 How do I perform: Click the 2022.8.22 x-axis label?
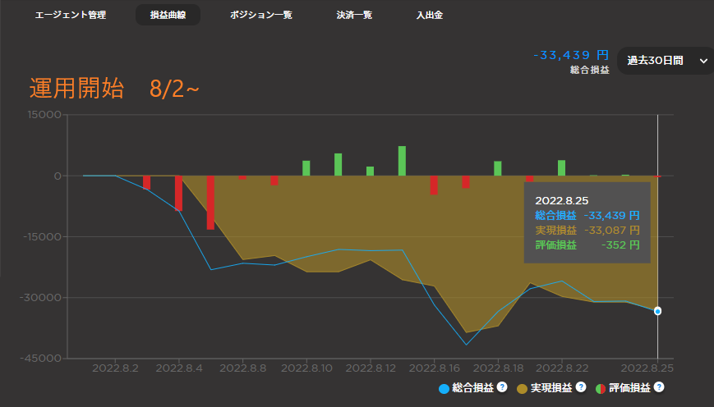click(x=562, y=368)
